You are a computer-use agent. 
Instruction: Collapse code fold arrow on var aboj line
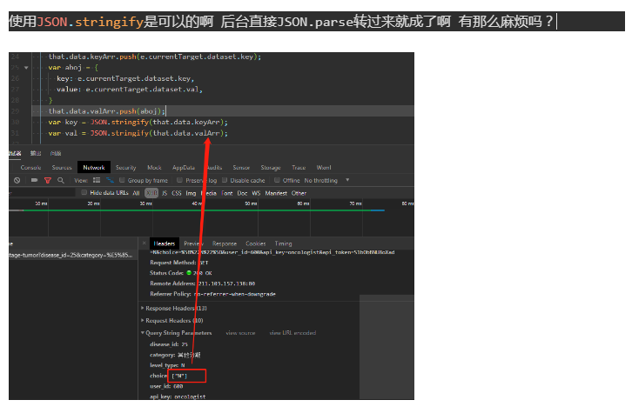tap(26, 68)
